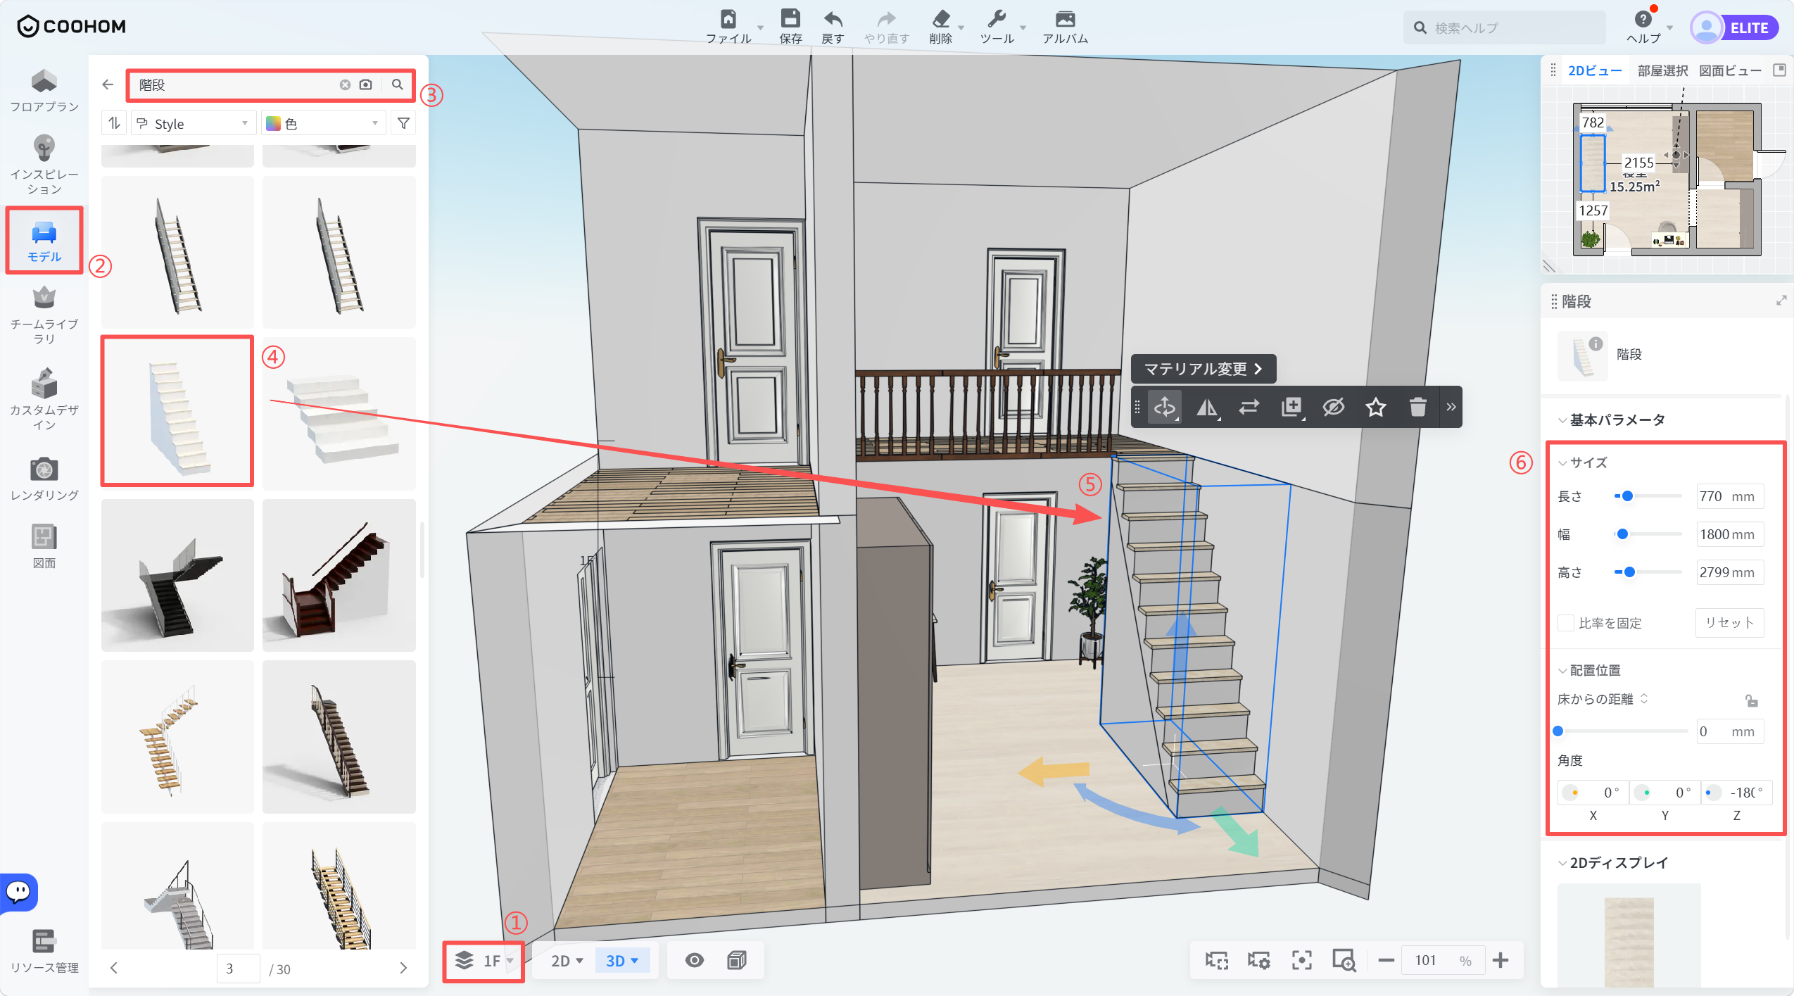Collapse the 基本パラメータ section
1794x996 pixels.
(x=1562, y=420)
